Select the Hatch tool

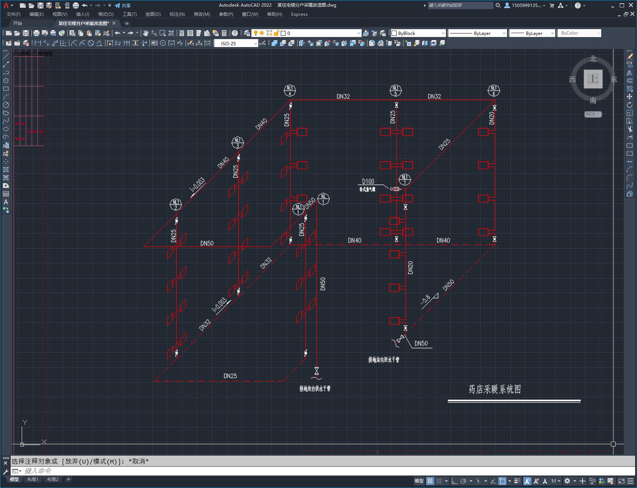pos(6,170)
